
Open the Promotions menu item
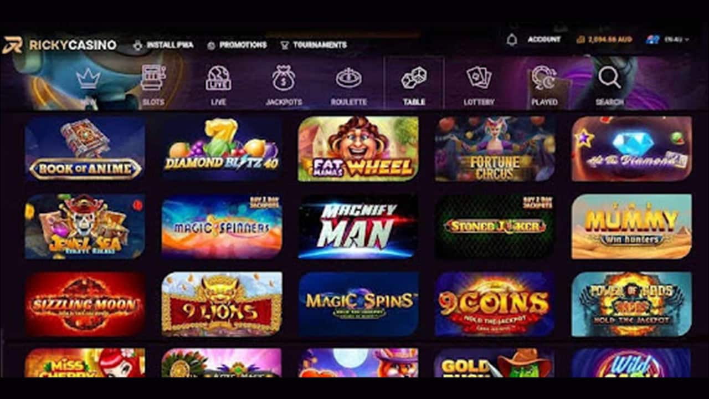click(237, 45)
